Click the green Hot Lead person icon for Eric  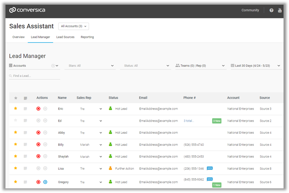coord(111,108)
